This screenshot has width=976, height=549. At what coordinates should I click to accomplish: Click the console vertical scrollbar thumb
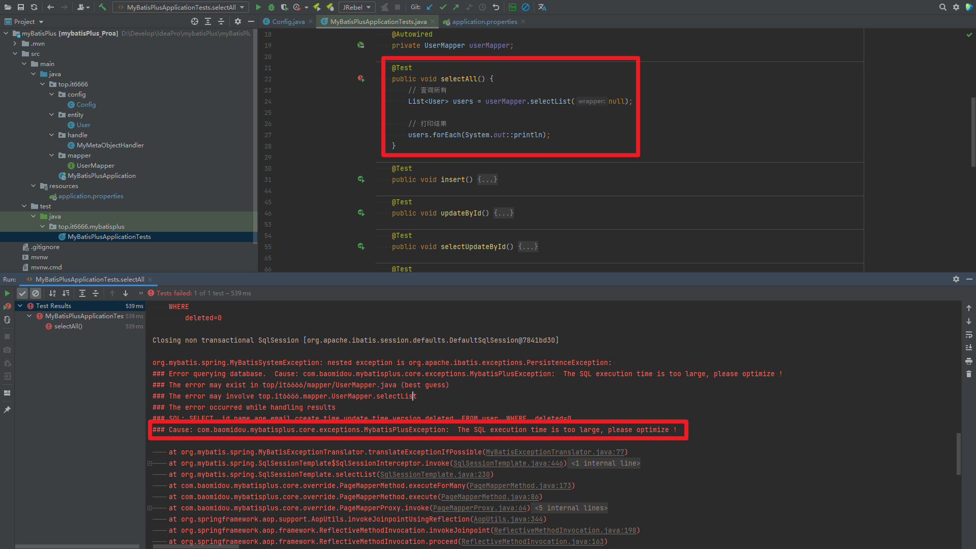[x=959, y=453]
